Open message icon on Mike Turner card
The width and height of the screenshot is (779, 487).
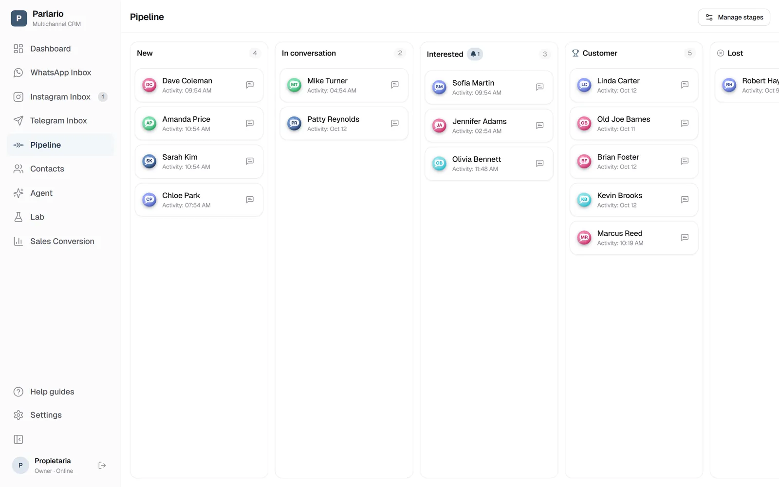click(395, 85)
